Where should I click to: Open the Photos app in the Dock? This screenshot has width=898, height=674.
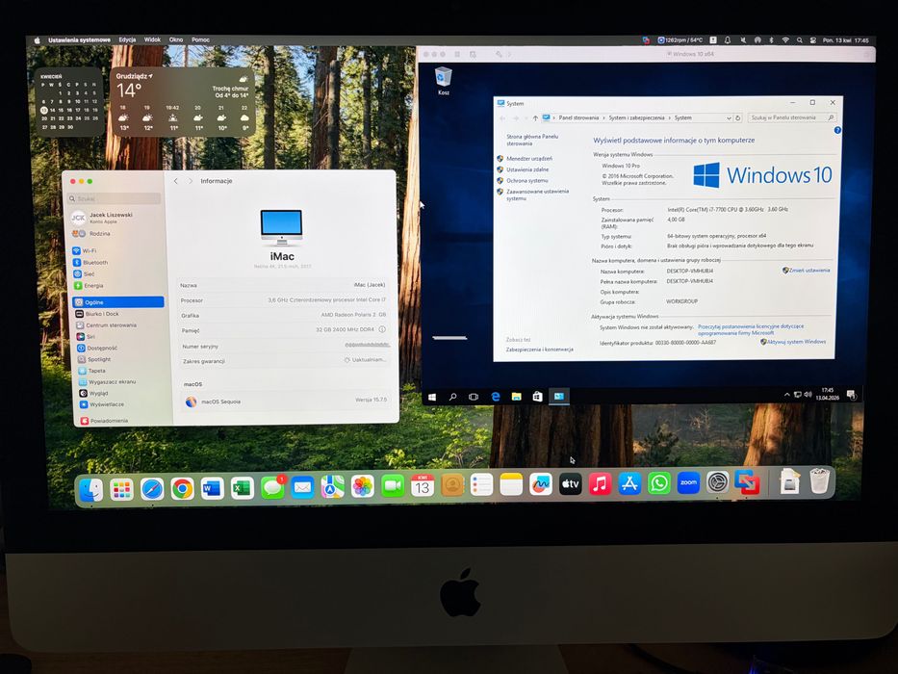point(363,486)
